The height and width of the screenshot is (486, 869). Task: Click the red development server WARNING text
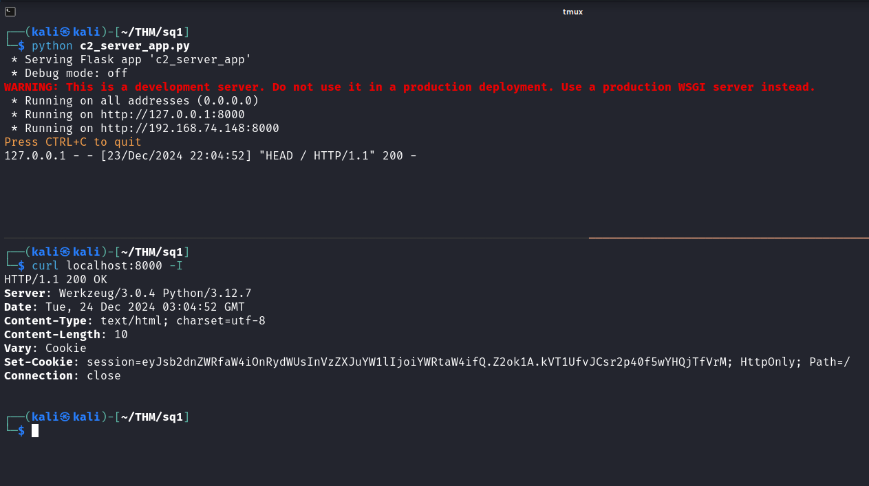coord(409,87)
